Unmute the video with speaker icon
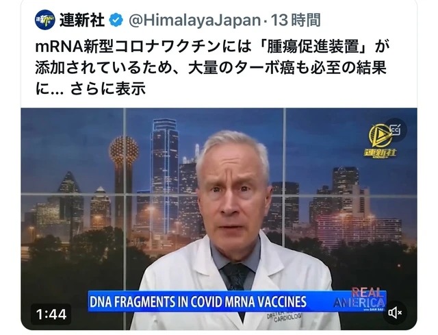 pos(396,312)
